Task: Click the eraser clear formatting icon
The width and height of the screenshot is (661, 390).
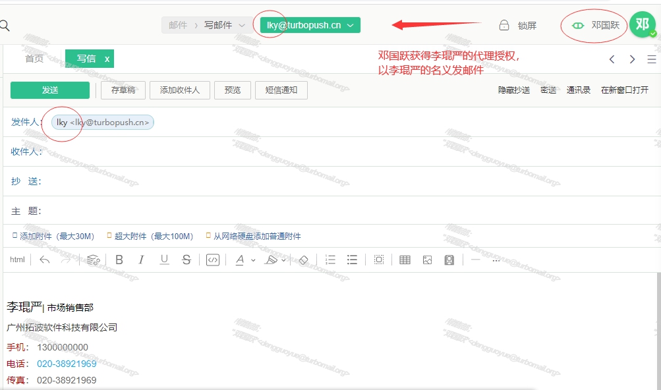Action: pos(303,260)
